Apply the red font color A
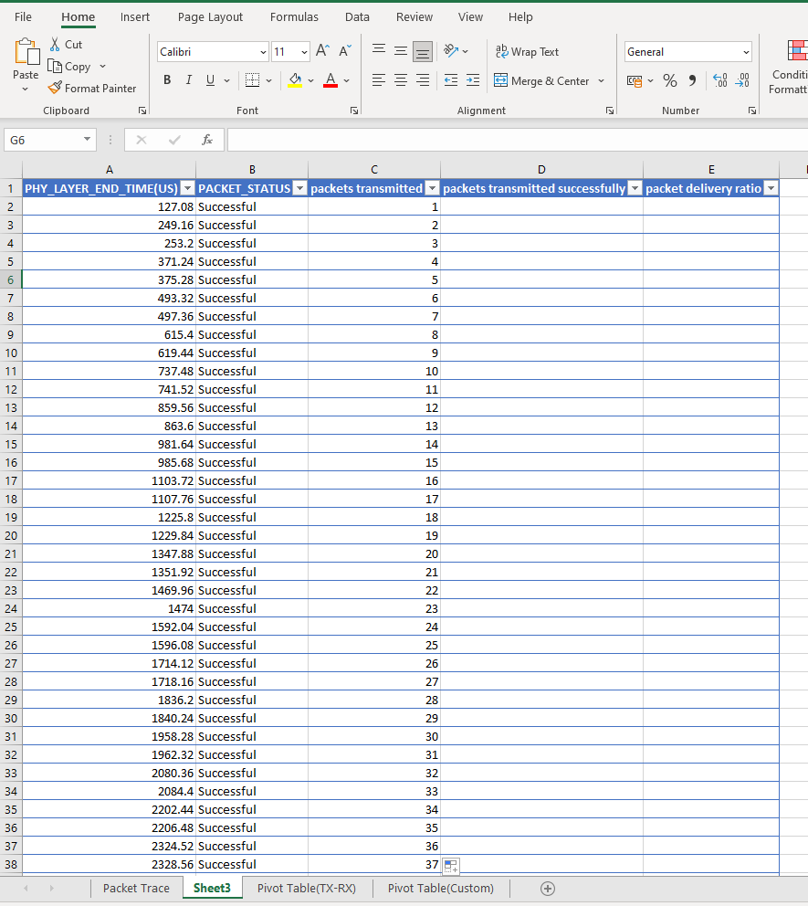The height and width of the screenshot is (906, 808). tap(331, 79)
